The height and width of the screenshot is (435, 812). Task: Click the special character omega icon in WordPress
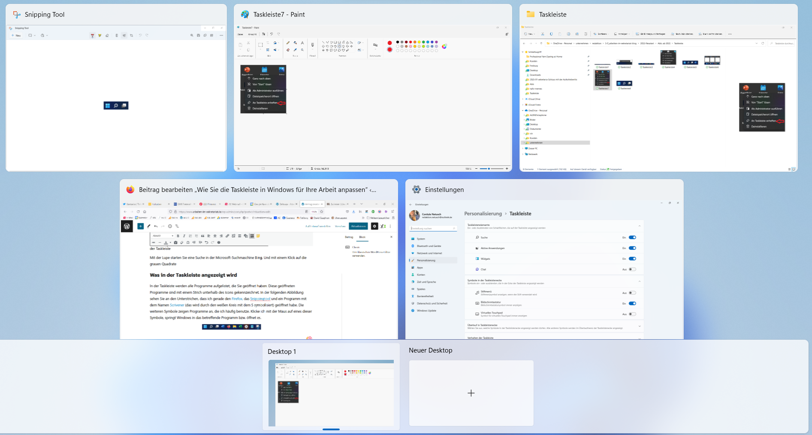coord(188,243)
